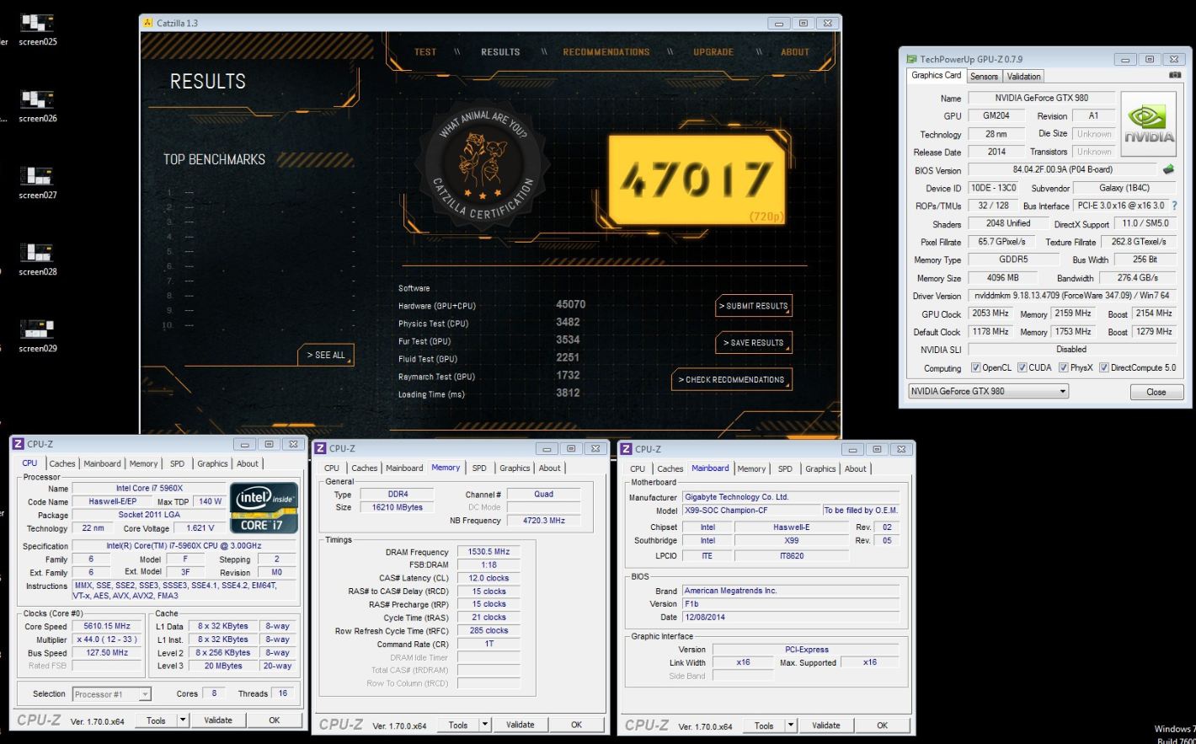
Task: Switch to the Sensors tab in GPU-Z
Action: 984,76
